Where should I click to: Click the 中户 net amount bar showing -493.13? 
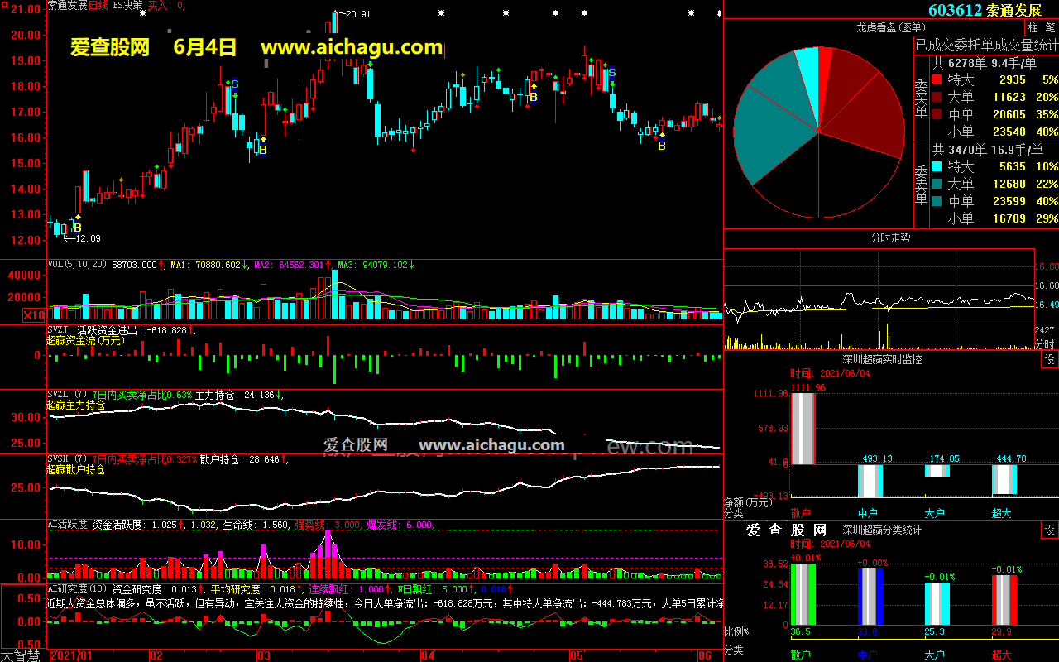click(x=870, y=480)
